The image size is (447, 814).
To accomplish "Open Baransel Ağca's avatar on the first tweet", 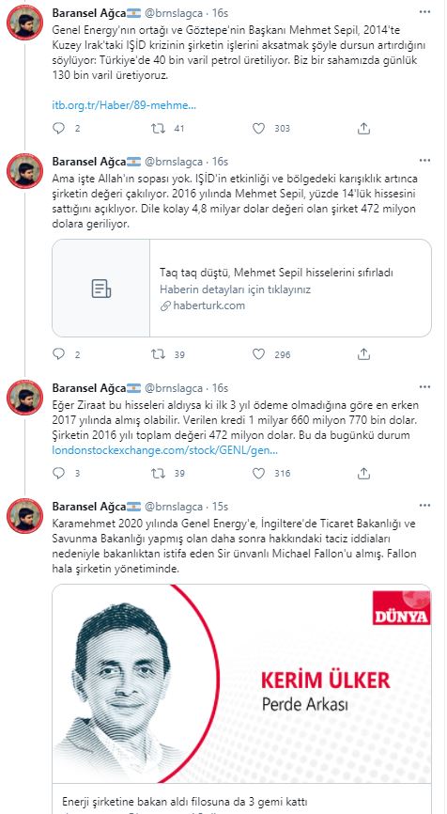I will (x=24, y=23).
